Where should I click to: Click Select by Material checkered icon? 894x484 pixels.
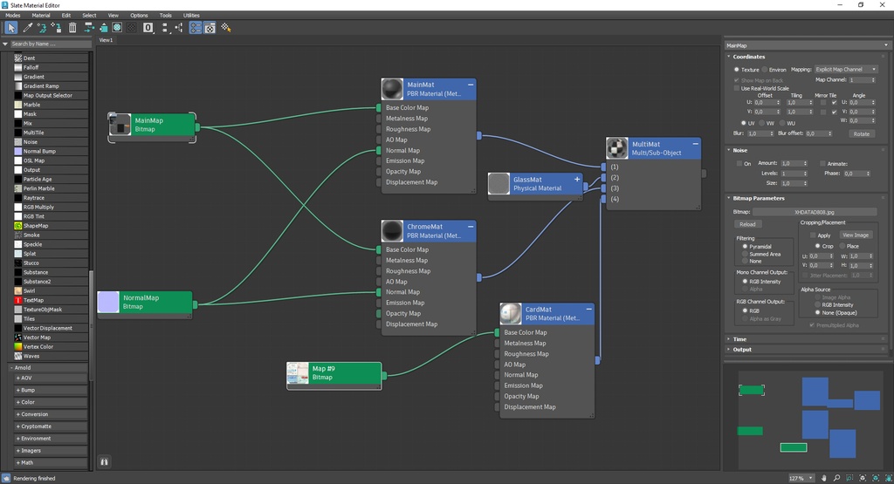[226, 28]
